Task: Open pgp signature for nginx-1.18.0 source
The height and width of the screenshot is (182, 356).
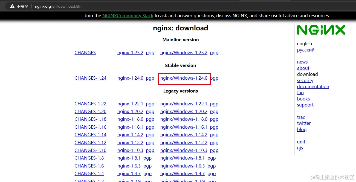Action: pos(150,119)
